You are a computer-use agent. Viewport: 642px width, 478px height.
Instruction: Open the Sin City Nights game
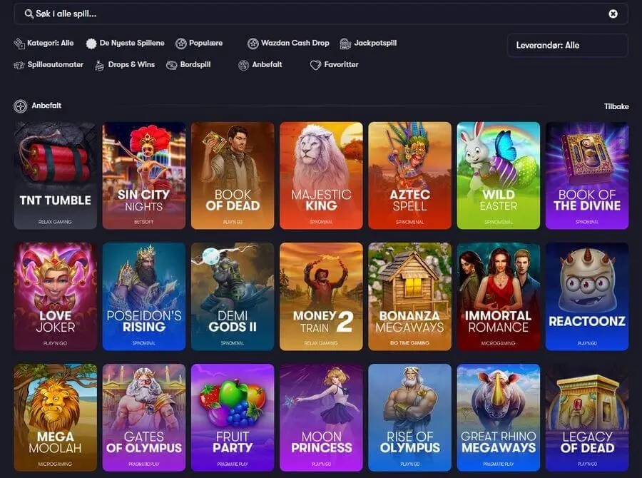143,176
